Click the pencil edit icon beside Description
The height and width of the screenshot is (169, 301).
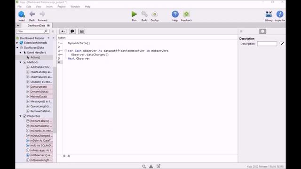pos(282,44)
